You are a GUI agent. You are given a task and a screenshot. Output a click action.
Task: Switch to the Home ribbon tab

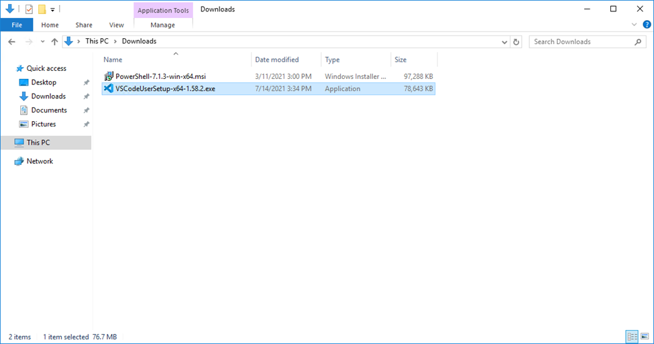(x=50, y=25)
